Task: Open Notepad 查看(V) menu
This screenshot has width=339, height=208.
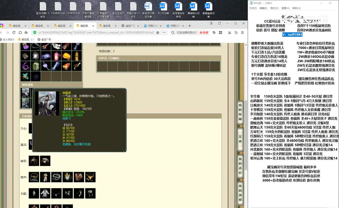Action: 285,8
